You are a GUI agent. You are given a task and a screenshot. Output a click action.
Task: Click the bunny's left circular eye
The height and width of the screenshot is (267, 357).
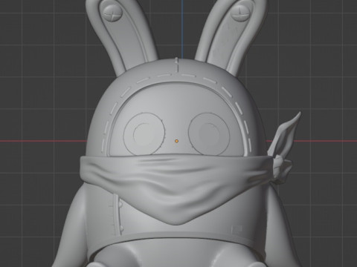tap(144, 134)
